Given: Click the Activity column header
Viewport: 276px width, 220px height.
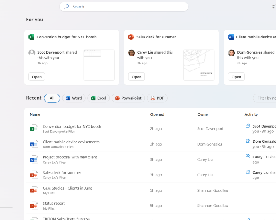Looking at the screenshot, I should click(251, 114).
